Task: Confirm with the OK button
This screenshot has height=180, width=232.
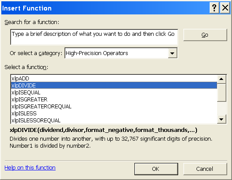Action: tap(156, 169)
